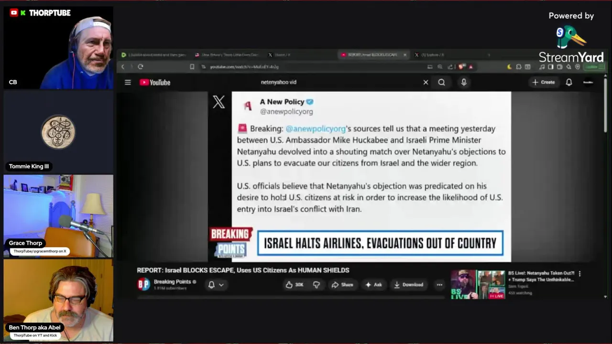Open the YouTube hamburger guide menu
The width and height of the screenshot is (612, 344).
coord(128,82)
